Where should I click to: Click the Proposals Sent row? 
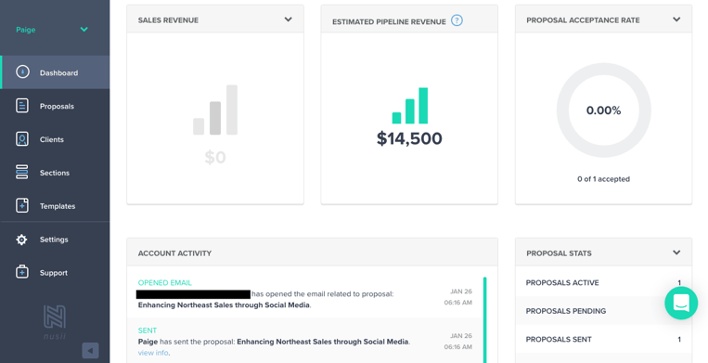click(x=604, y=339)
